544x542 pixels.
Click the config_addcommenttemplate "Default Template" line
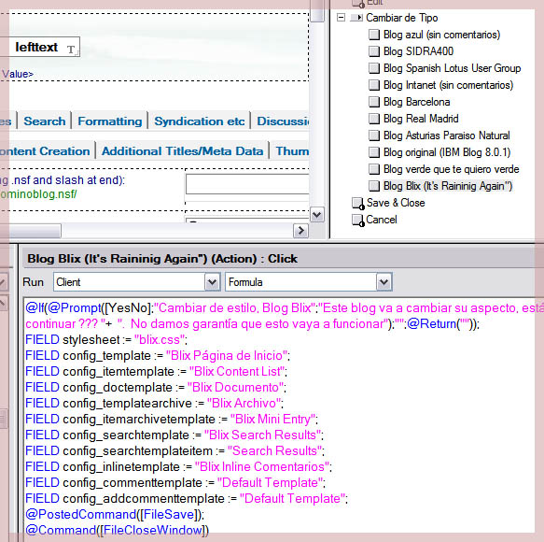point(187,499)
